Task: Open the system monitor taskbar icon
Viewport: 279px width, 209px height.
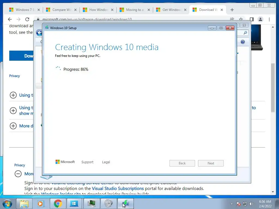Action: coord(92,204)
